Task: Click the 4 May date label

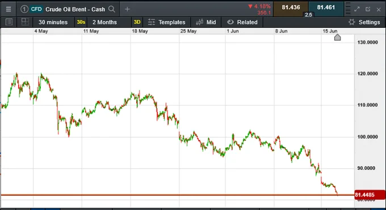Action: pyautogui.click(x=41, y=31)
